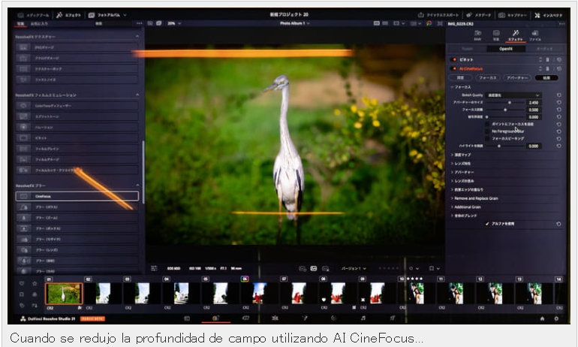Image resolution: width=578 pixels, height=347 pixels.
Task: Open the Metadata panel button
Action: (478, 15)
